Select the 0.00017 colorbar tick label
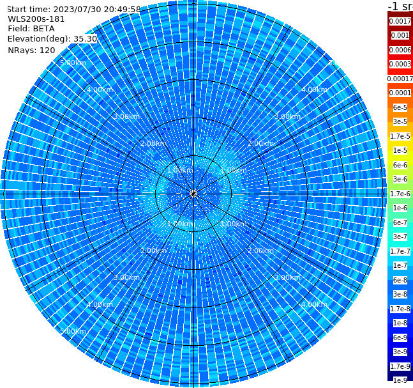Viewport: 413px width, 388px height. 400,79
